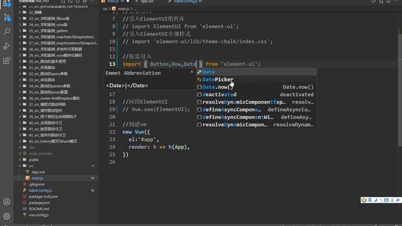Switch to the App.vue editor tab
402x226 pixels.
(147, 1)
